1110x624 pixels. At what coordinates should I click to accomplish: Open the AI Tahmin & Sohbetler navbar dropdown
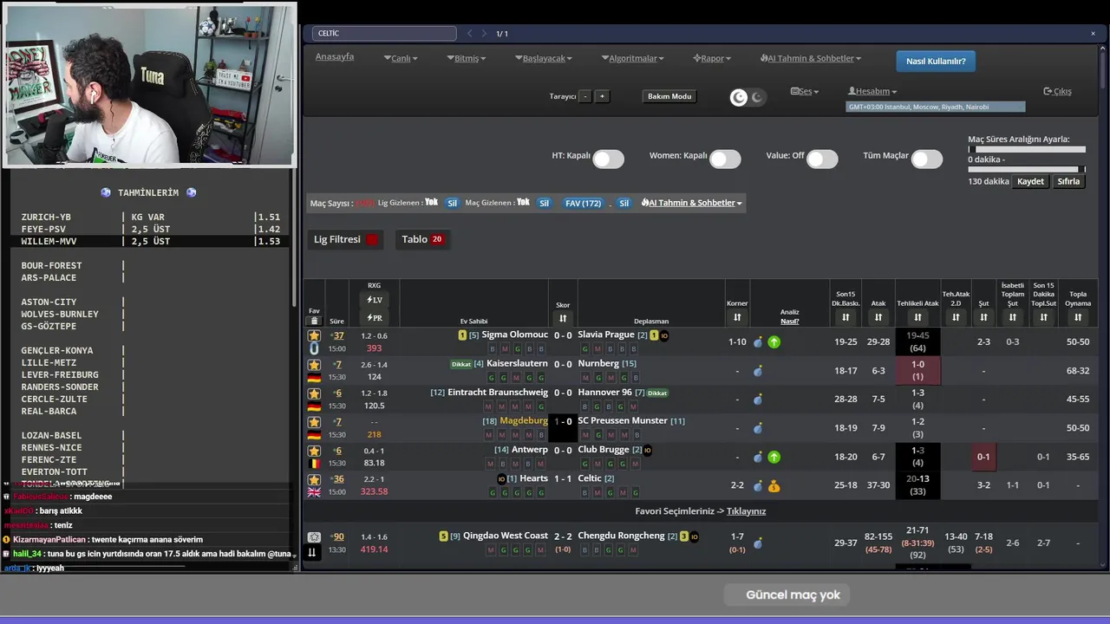click(x=811, y=58)
